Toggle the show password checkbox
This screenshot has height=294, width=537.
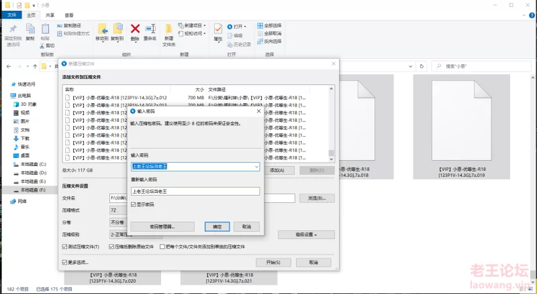coord(134,204)
